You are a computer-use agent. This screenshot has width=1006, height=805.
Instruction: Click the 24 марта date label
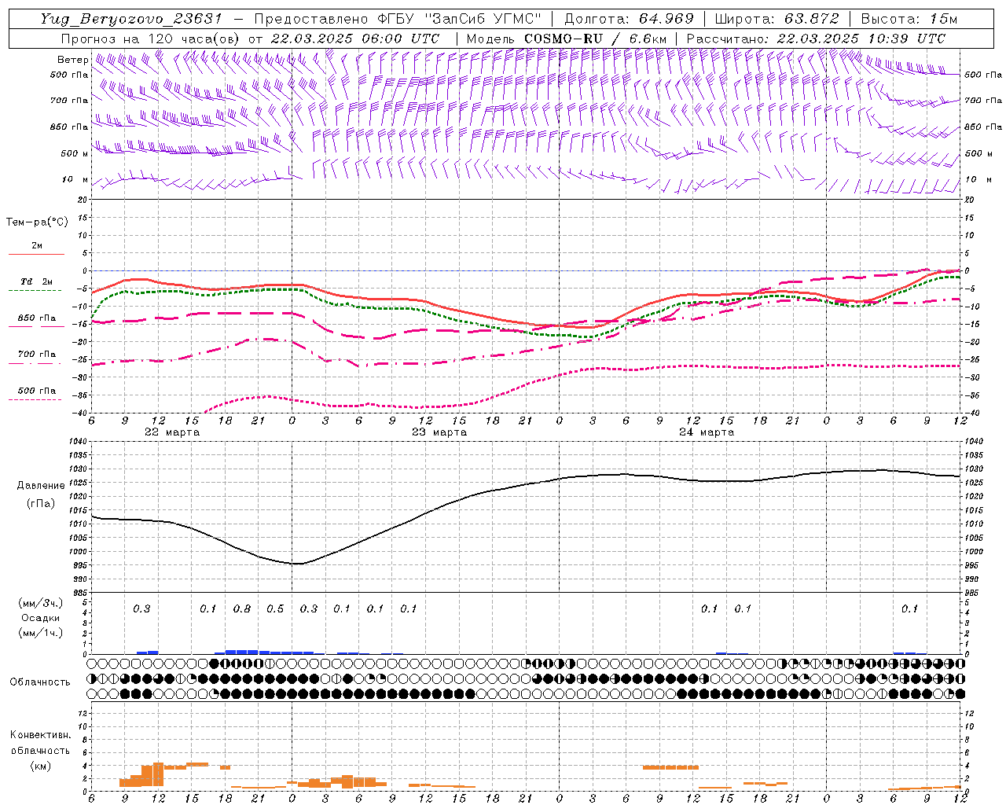tap(707, 432)
